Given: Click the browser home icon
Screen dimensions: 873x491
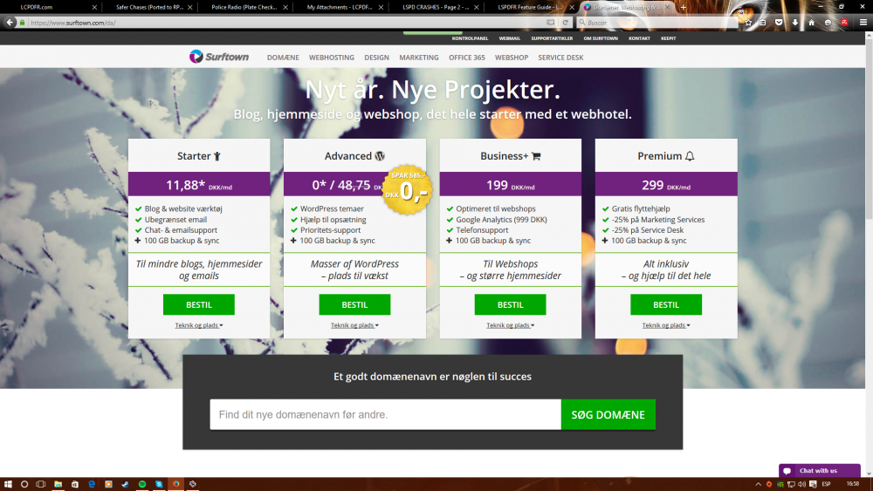Looking at the screenshot, I should pyautogui.click(x=811, y=23).
